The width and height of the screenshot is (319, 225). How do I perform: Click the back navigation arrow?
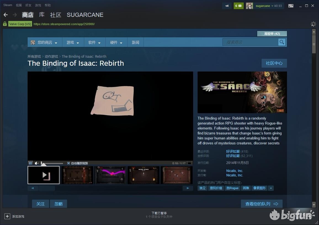[x=6, y=15]
